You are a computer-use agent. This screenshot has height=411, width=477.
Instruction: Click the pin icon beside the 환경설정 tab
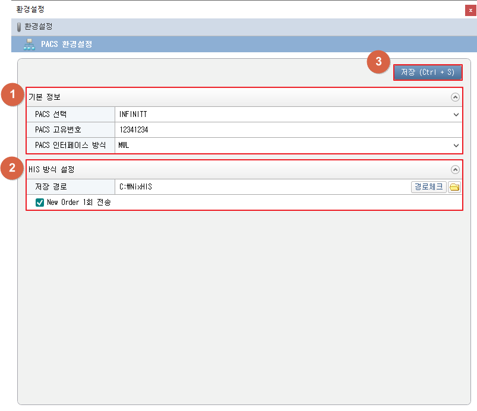[19, 27]
